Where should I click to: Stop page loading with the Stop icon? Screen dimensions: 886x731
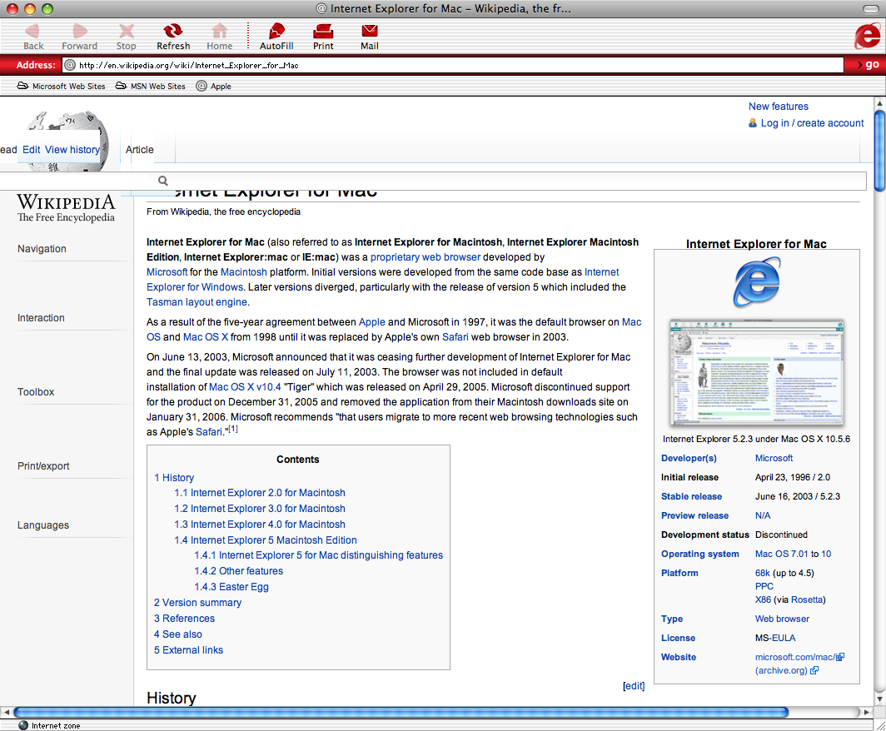click(126, 31)
